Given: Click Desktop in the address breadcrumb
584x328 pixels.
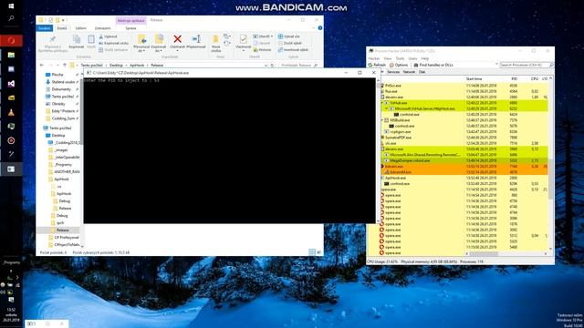Looking at the screenshot, I should [116, 65].
